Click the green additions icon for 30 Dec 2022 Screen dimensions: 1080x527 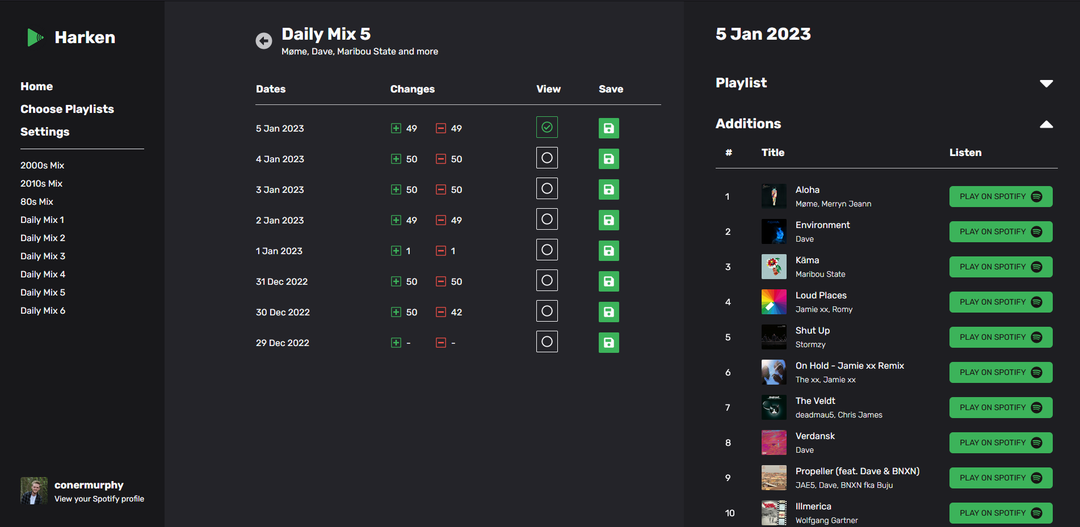tap(396, 312)
